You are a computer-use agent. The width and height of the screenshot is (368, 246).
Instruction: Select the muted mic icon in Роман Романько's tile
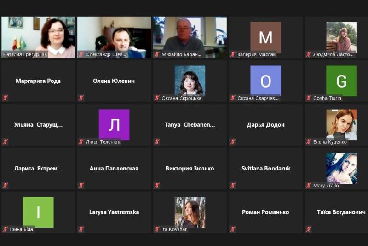pos(233,229)
